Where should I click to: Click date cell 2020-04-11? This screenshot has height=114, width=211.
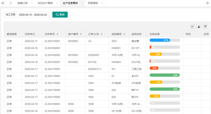31,41
